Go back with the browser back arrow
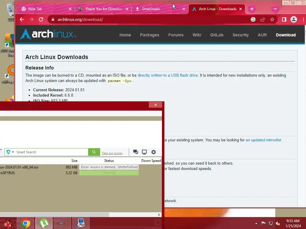The height and width of the screenshot is (229, 306). click(22, 19)
